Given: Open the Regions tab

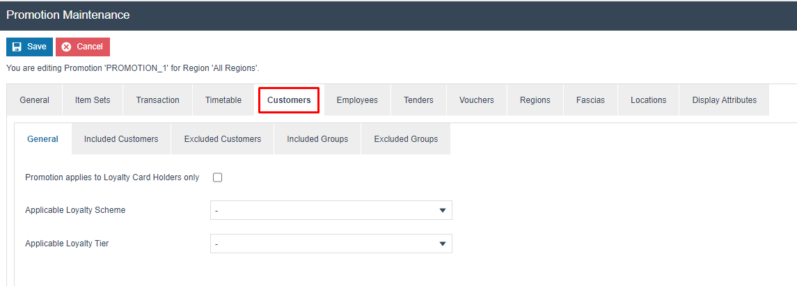Looking at the screenshot, I should pyautogui.click(x=535, y=100).
